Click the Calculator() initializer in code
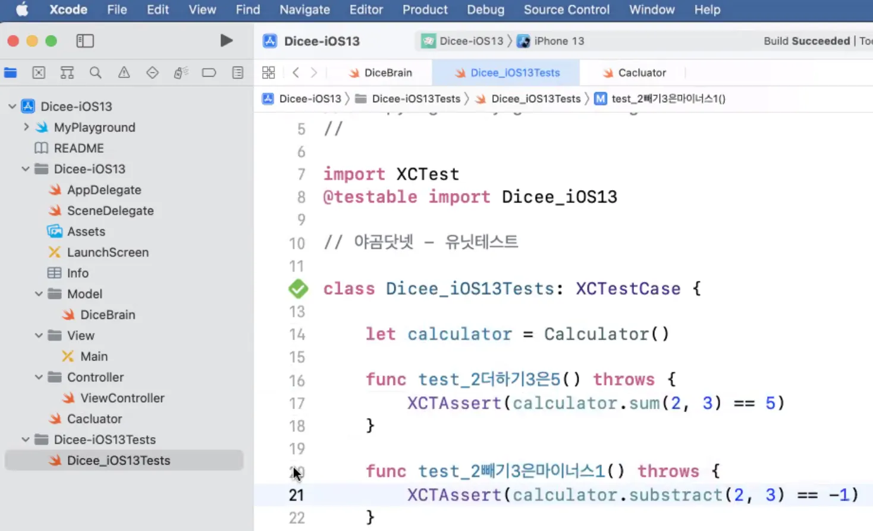The width and height of the screenshot is (873, 531). point(607,334)
